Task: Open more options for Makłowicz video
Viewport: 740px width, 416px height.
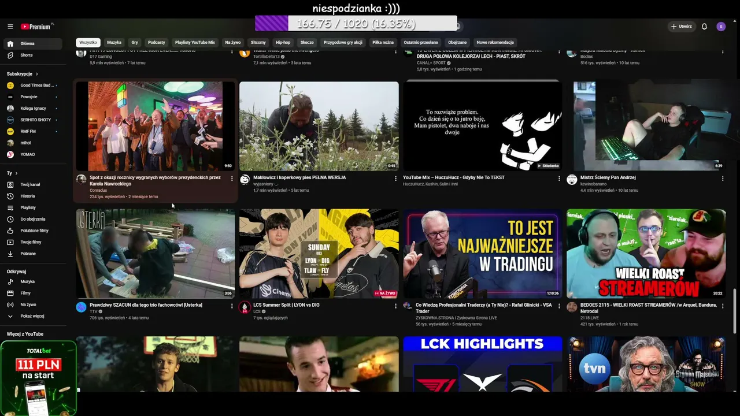Action: [x=395, y=179]
